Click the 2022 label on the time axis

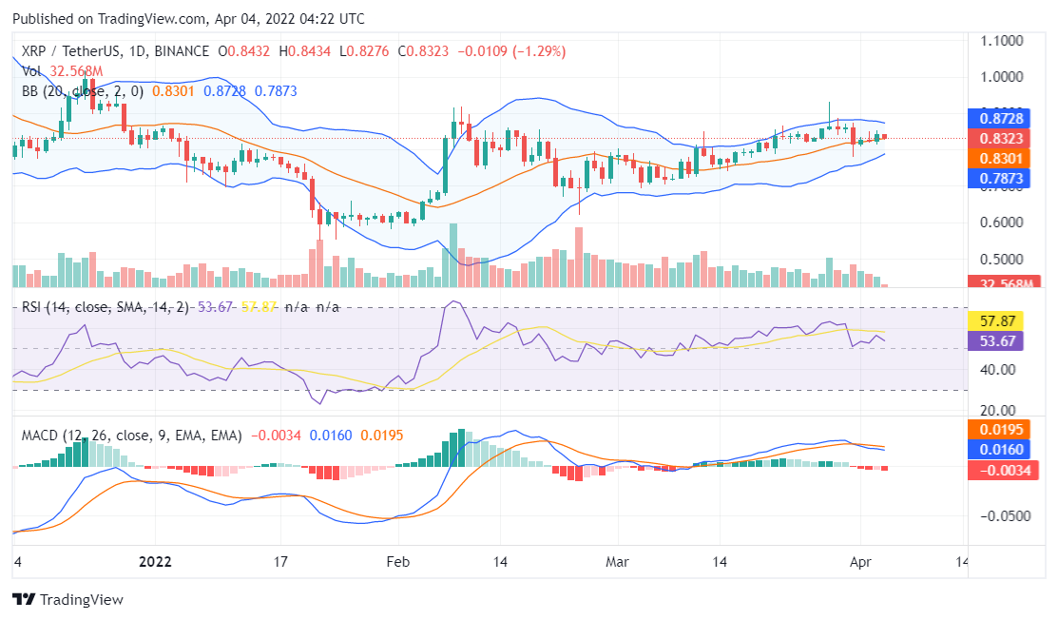[155, 561]
